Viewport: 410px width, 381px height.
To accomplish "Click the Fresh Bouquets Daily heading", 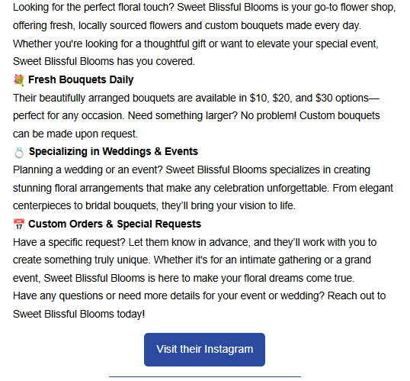I will (81, 79).
